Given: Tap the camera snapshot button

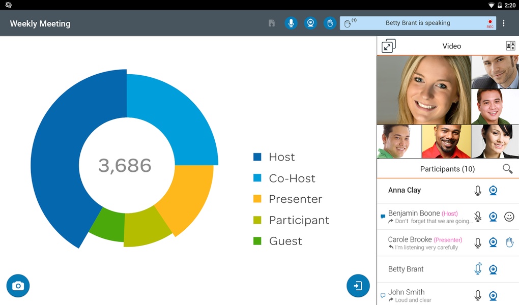Looking at the screenshot, I should click(x=18, y=286).
